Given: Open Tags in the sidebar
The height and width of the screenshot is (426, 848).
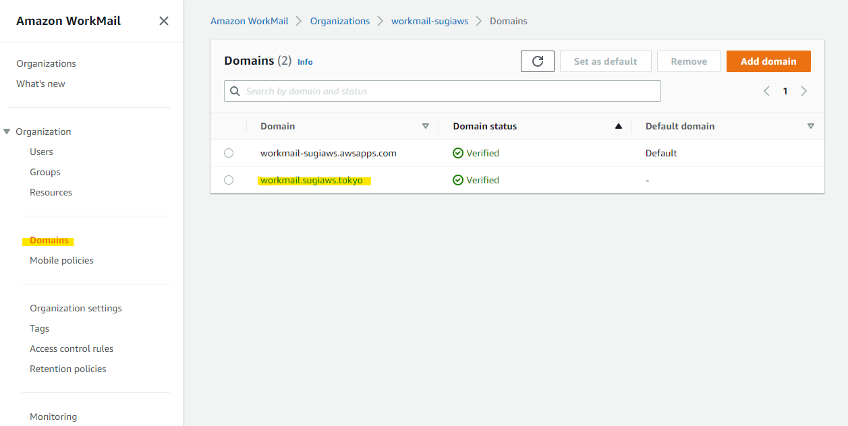Looking at the screenshot, I should pyautogui.click(x=39, y=328).
